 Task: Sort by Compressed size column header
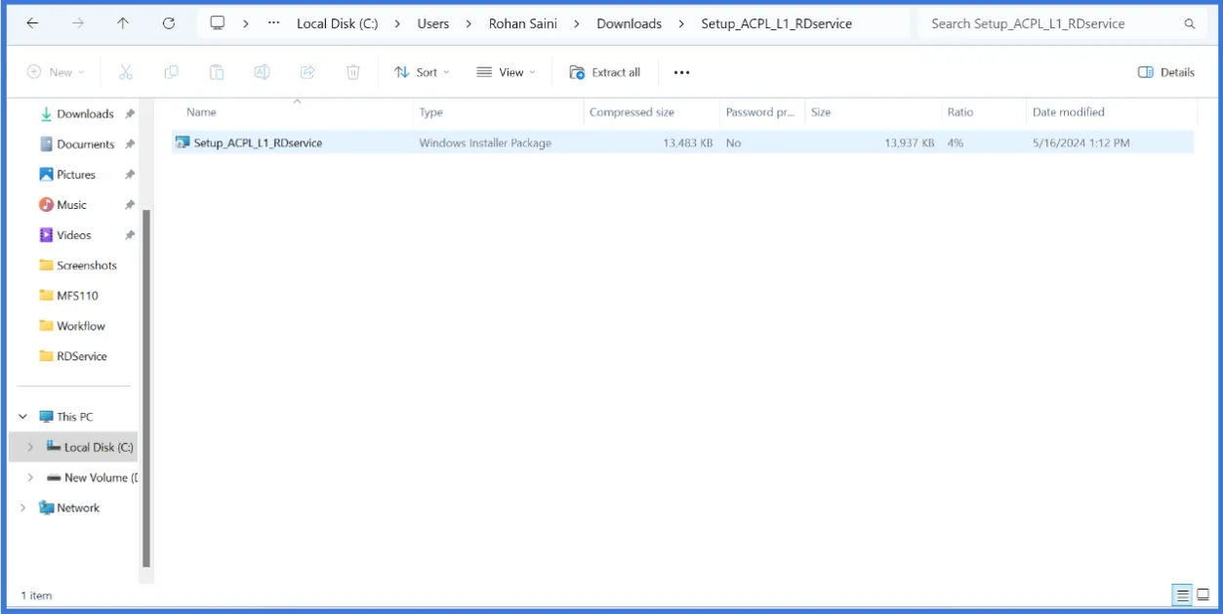pyautogui.click(x=632, y=112)
